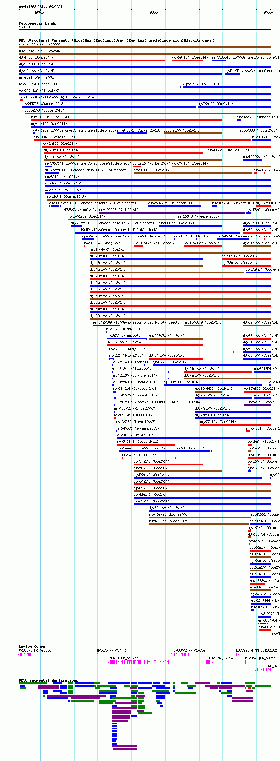This screenshot has height=761, width=280.
Task: Click the esv34697 (Pinto2007) label
Action: pyautogui.click(x=136, y=435)
